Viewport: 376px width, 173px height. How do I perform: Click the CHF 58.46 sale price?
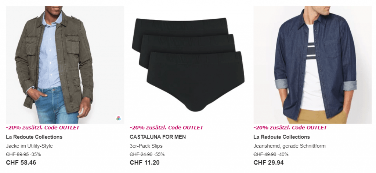[21, 163]
